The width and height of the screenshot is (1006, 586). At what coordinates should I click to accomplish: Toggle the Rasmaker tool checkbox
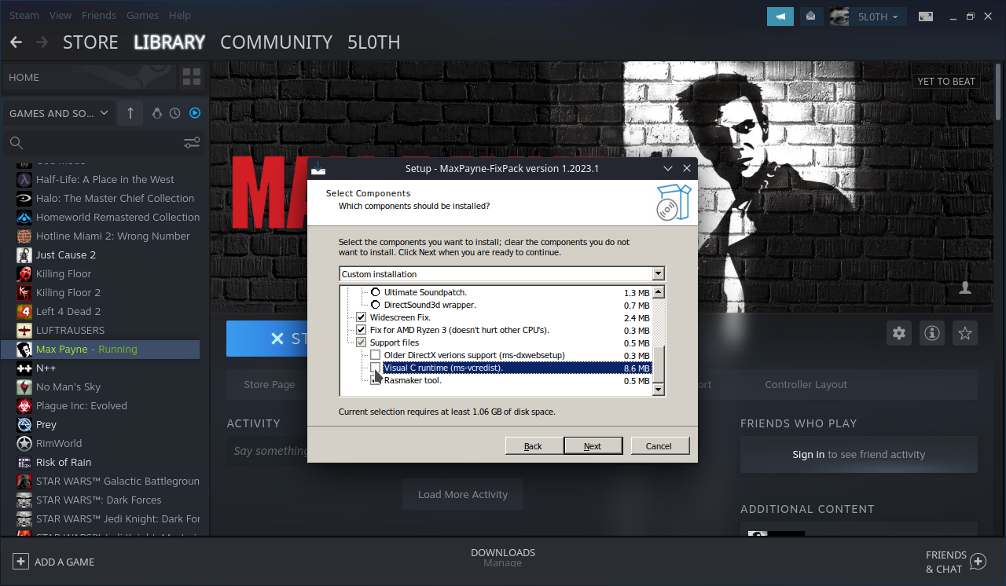click(x=376, y=380)
